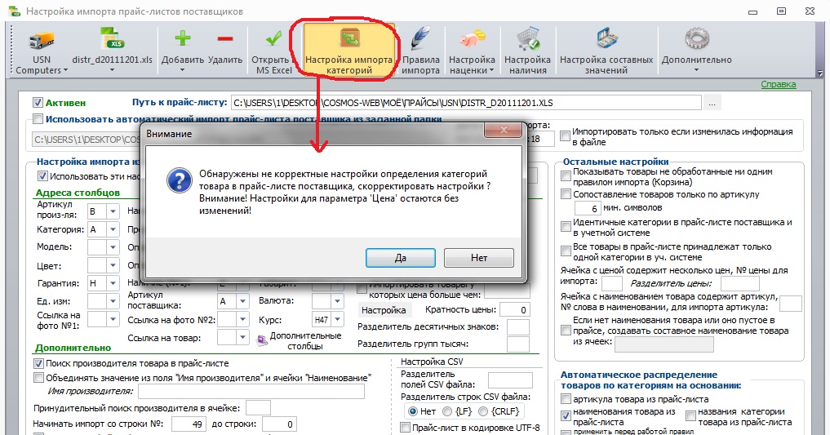Image resolution: width=830 pixels, height=435 pixels.
Task: Expand Валюта column dropdown
Action: pos(338,301)
